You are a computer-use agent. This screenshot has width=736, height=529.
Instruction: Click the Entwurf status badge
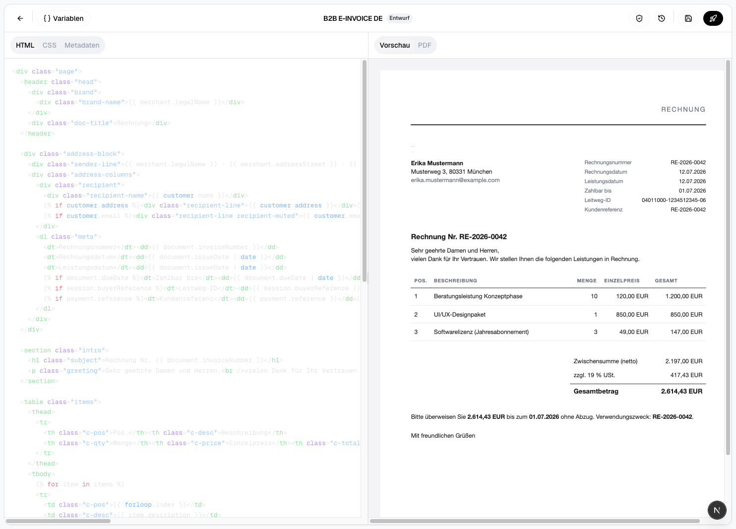click(399, 18)
